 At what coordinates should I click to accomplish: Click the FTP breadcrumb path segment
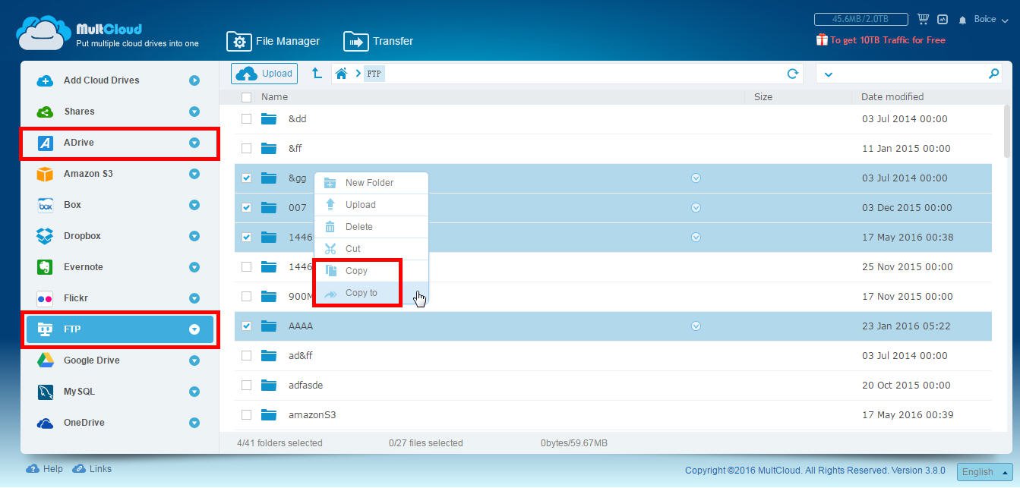(x=374, y=74)
